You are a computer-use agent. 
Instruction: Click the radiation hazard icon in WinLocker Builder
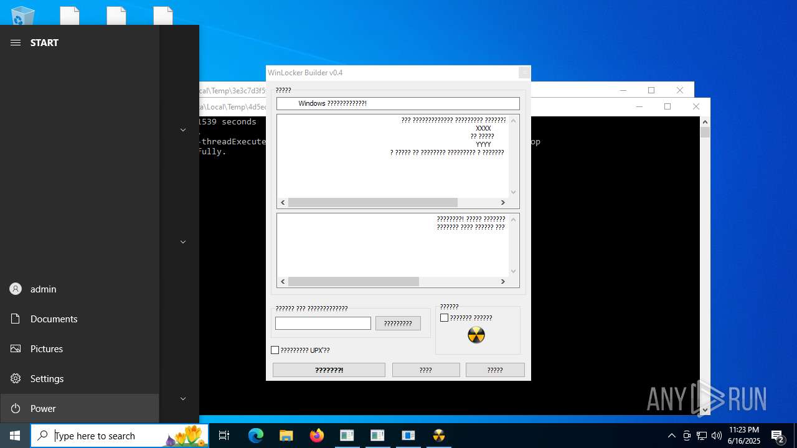tap(476, 335)
